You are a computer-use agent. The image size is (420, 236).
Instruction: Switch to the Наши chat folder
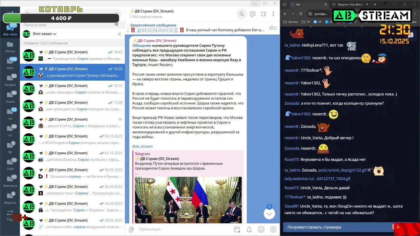(x=10, y=97)
